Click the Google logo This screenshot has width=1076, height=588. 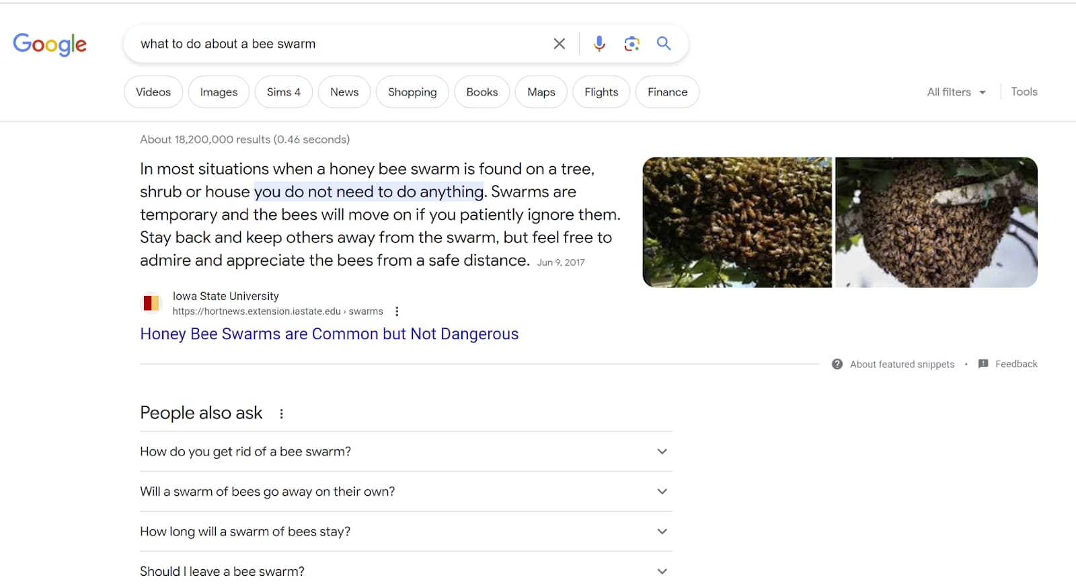(50, 44)
